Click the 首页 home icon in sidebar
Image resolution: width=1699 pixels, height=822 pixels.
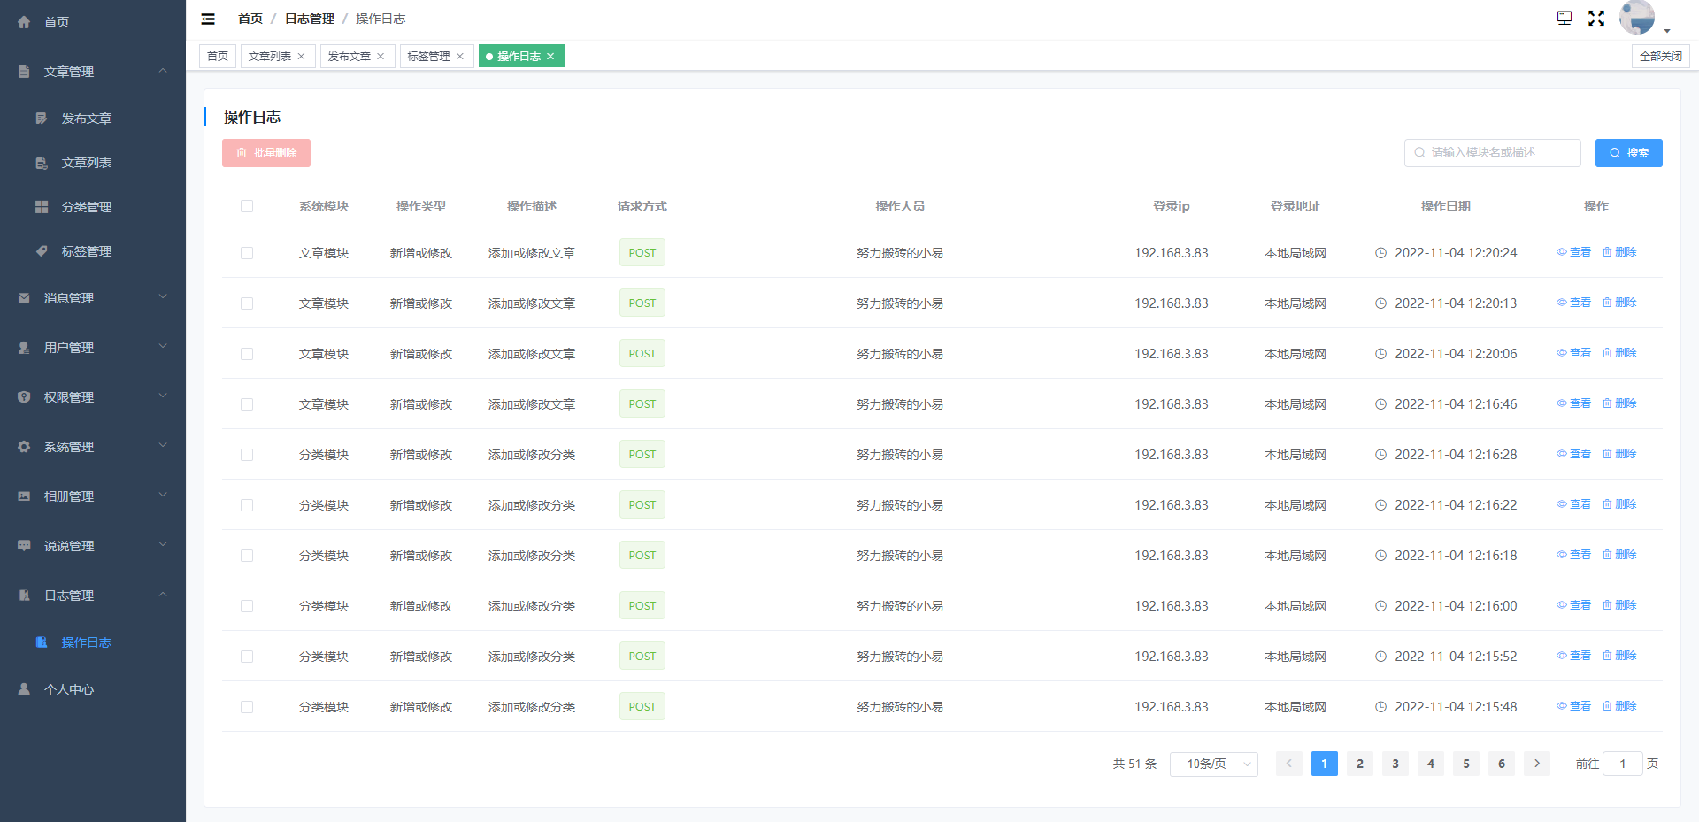(x=25, y=22)
